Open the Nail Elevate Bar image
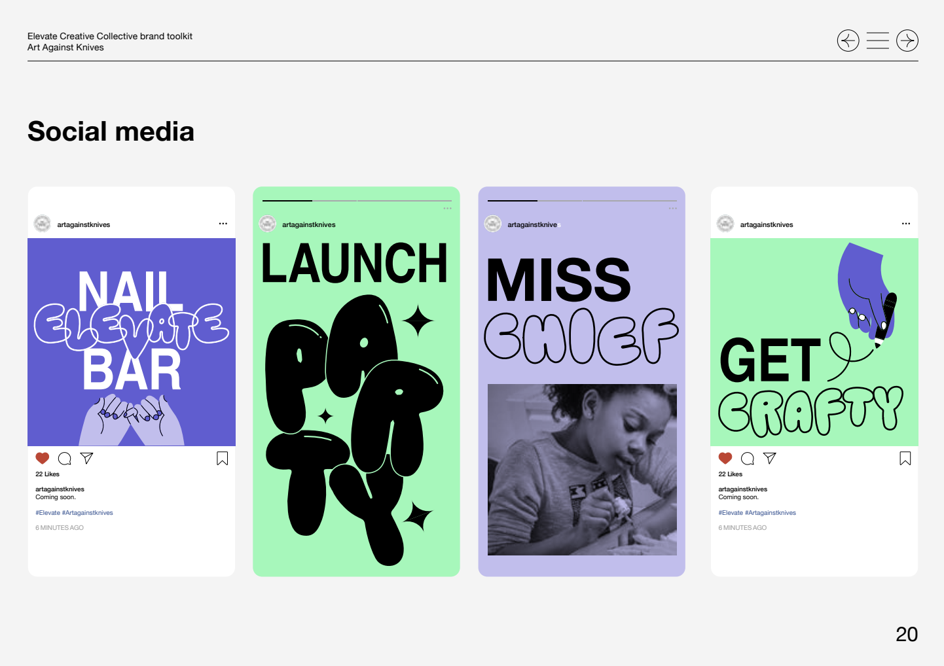944x666 pixels. pyautogui.click(x=132, y=342)
